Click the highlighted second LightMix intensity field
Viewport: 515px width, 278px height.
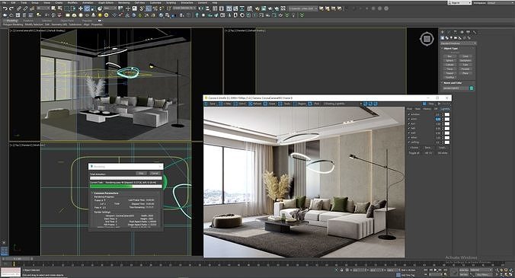pos(438,119)
